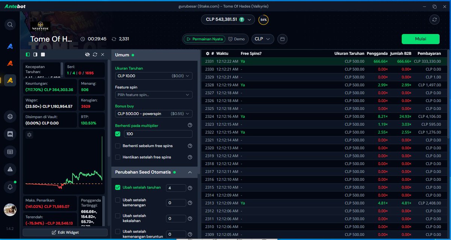Click the Edit Widget button
Viewport: 451px width, 240px height.
65,232
